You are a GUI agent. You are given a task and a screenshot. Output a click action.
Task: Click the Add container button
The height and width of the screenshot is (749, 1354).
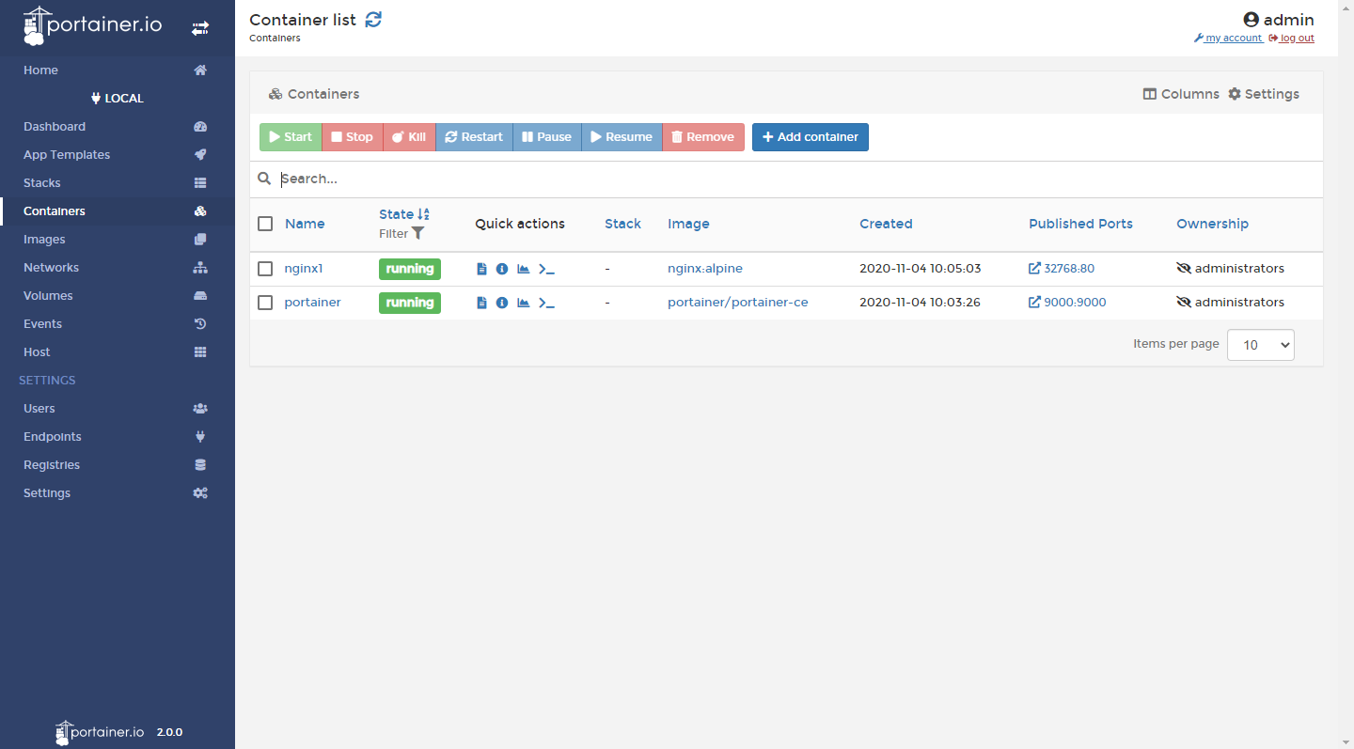[811, 137]
